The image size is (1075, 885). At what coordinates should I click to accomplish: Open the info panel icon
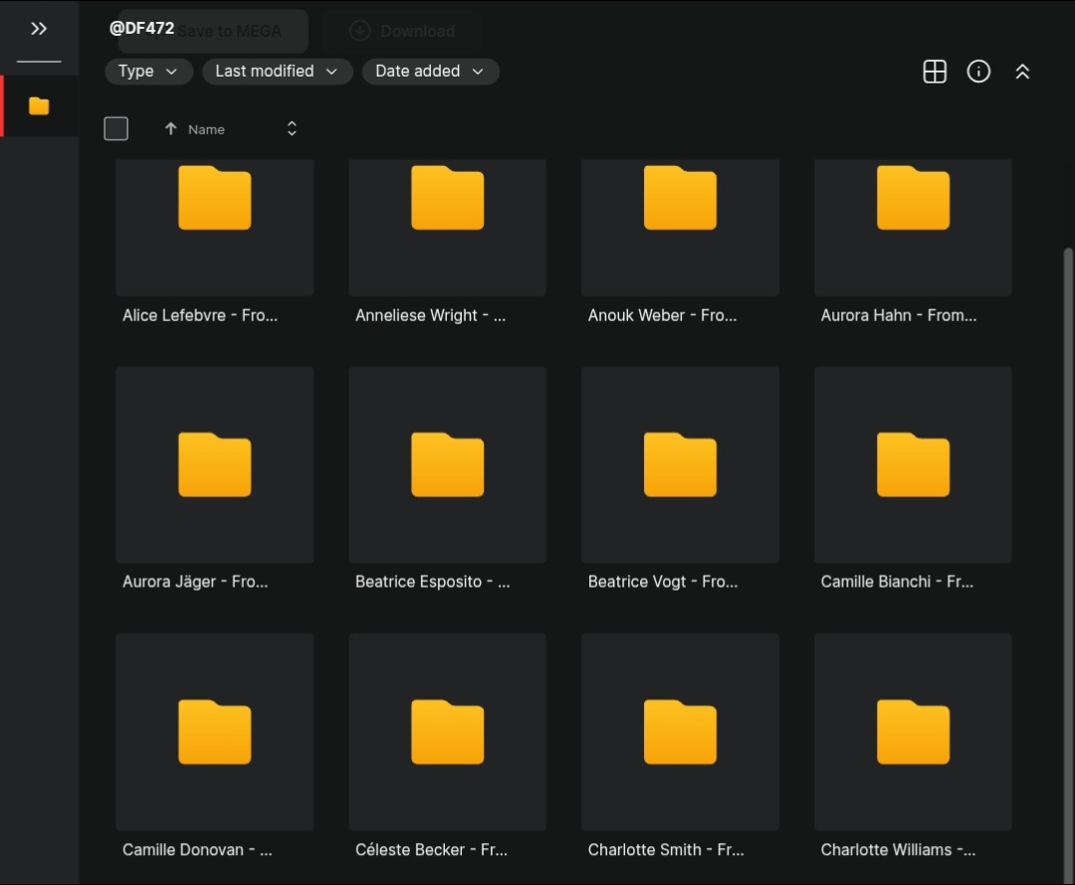click(978, 72)
